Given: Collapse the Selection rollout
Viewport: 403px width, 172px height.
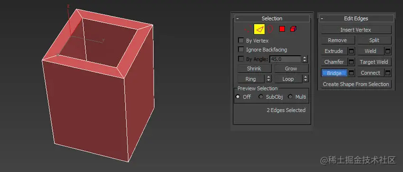Looking at the screenshot, I should 238,18.
